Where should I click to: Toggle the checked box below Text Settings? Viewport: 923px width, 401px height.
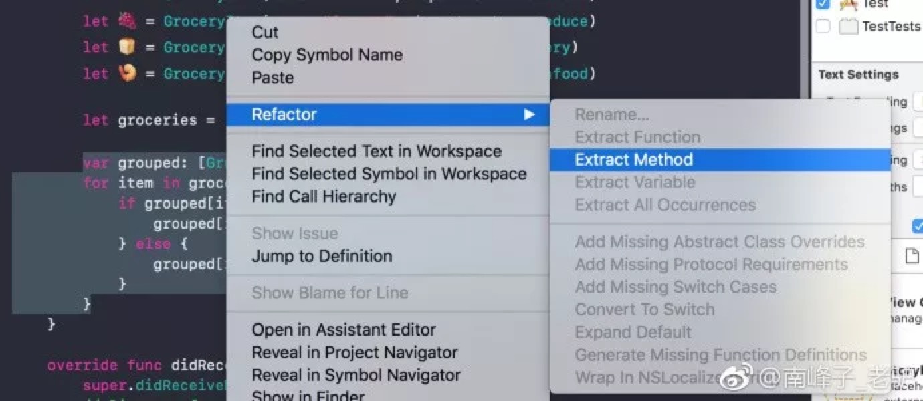918,227
